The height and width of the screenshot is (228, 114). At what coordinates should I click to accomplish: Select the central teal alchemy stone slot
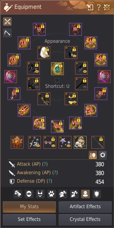[x=57, y=69]
